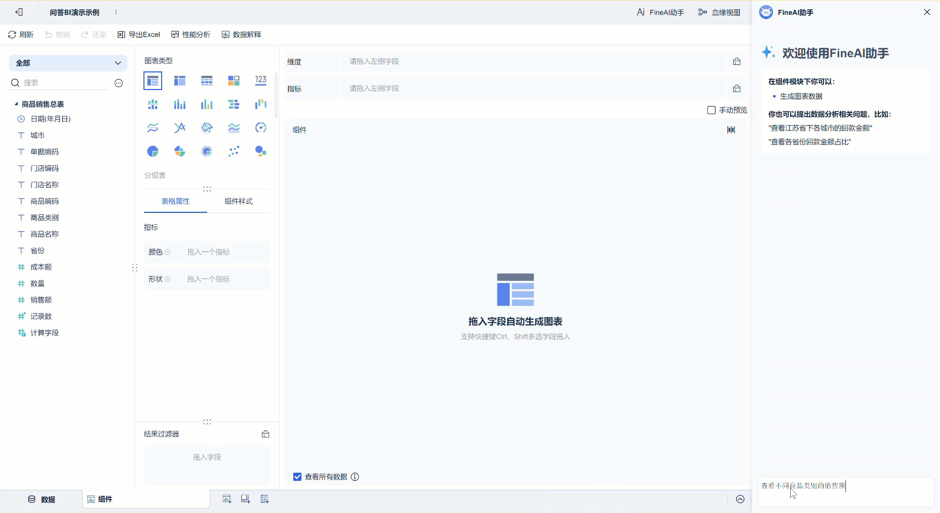Switch to the 组件样式 tab

pyautogui.click(x=238, y=201)
